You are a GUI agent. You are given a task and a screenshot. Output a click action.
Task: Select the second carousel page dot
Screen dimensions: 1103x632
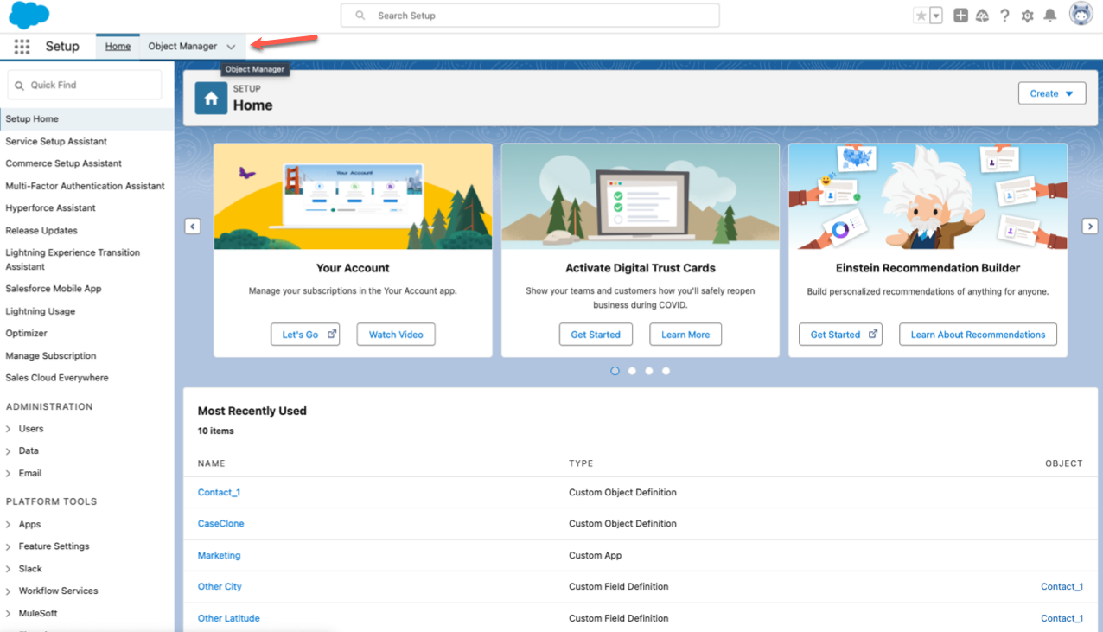[x=632, y=371]
